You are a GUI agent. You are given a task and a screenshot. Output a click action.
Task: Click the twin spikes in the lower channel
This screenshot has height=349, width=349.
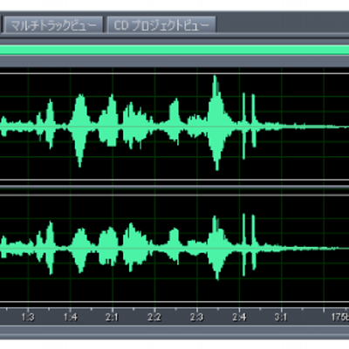[249, 244]
